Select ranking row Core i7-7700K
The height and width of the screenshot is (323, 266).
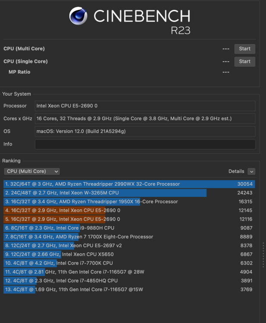point(129,263)
